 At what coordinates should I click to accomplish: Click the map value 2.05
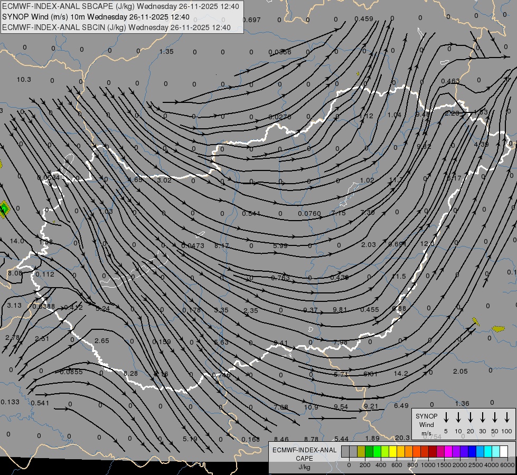tap(460, 372)
